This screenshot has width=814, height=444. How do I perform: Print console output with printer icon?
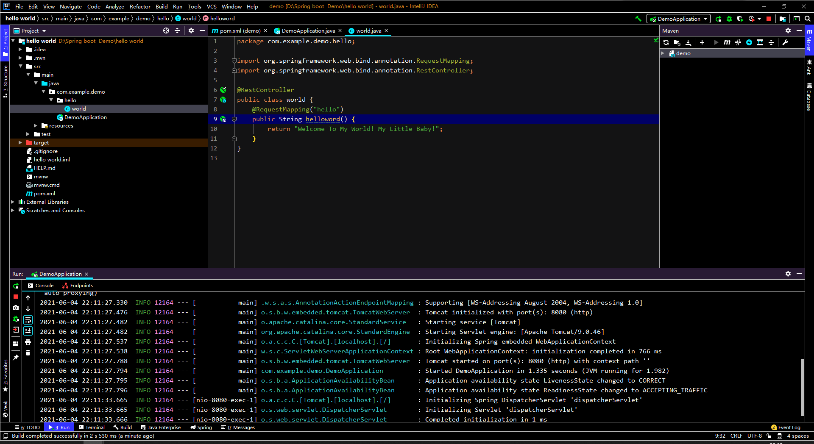(28, 342)
